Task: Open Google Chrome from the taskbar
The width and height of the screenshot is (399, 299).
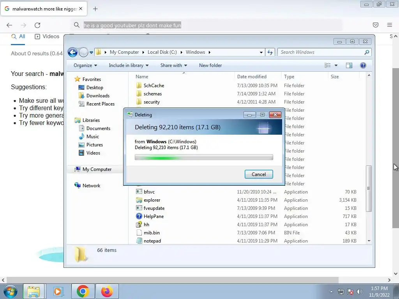Action: (83, 291)
